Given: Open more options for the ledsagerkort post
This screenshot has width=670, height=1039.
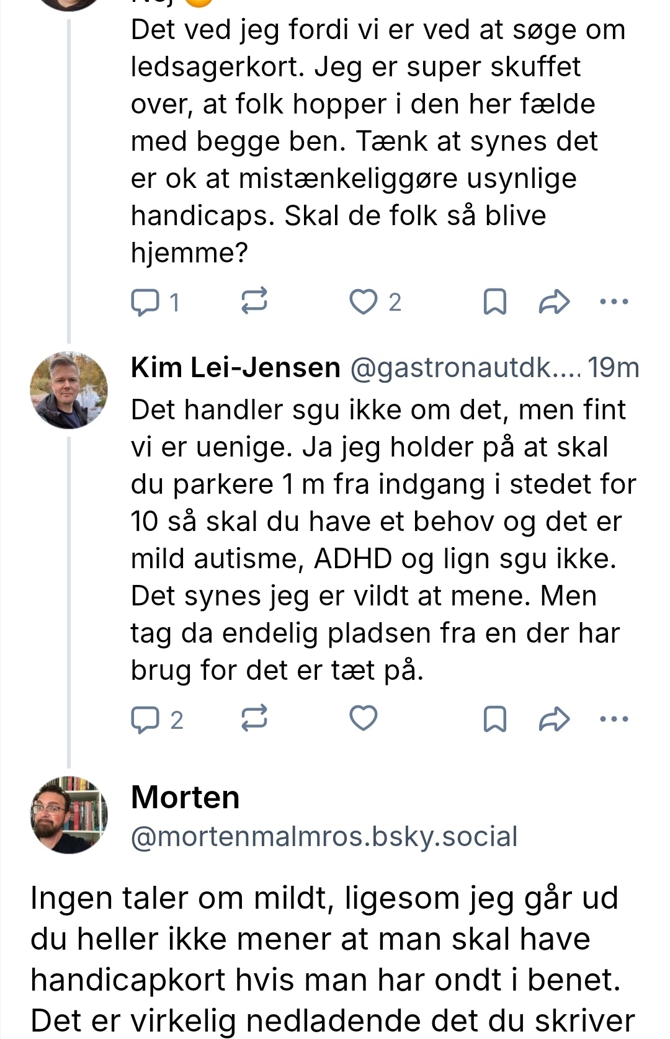Looking at the screenshot, I should [x=615, y=302].
